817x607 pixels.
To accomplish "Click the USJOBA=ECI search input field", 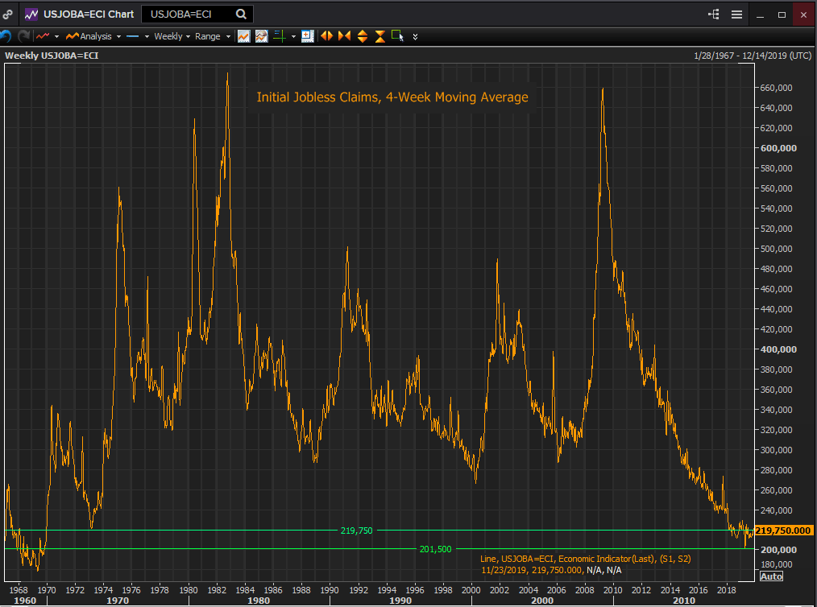I will click(x=189, y=14).
